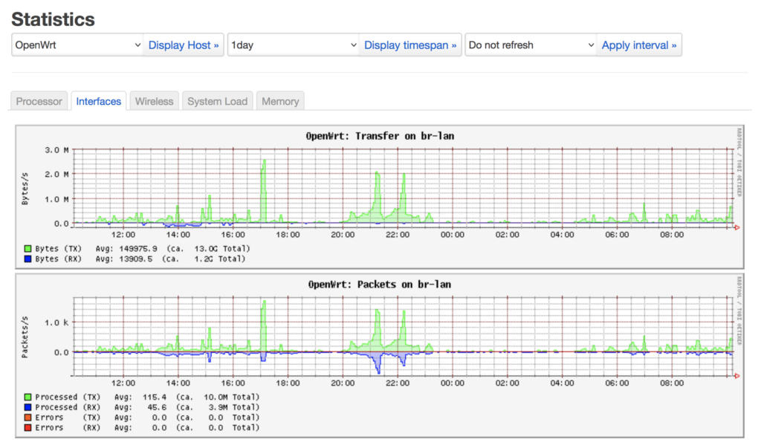The image size is (761, 448).
Task: Switch to the System Load tab
Action: click(x=217, y=101)
